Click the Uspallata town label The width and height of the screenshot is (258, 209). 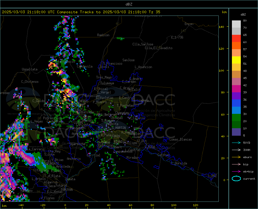click(30, 69)
